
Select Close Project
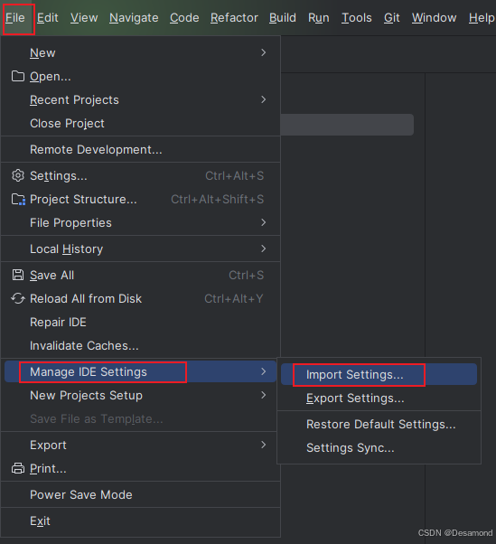point(140,124)
